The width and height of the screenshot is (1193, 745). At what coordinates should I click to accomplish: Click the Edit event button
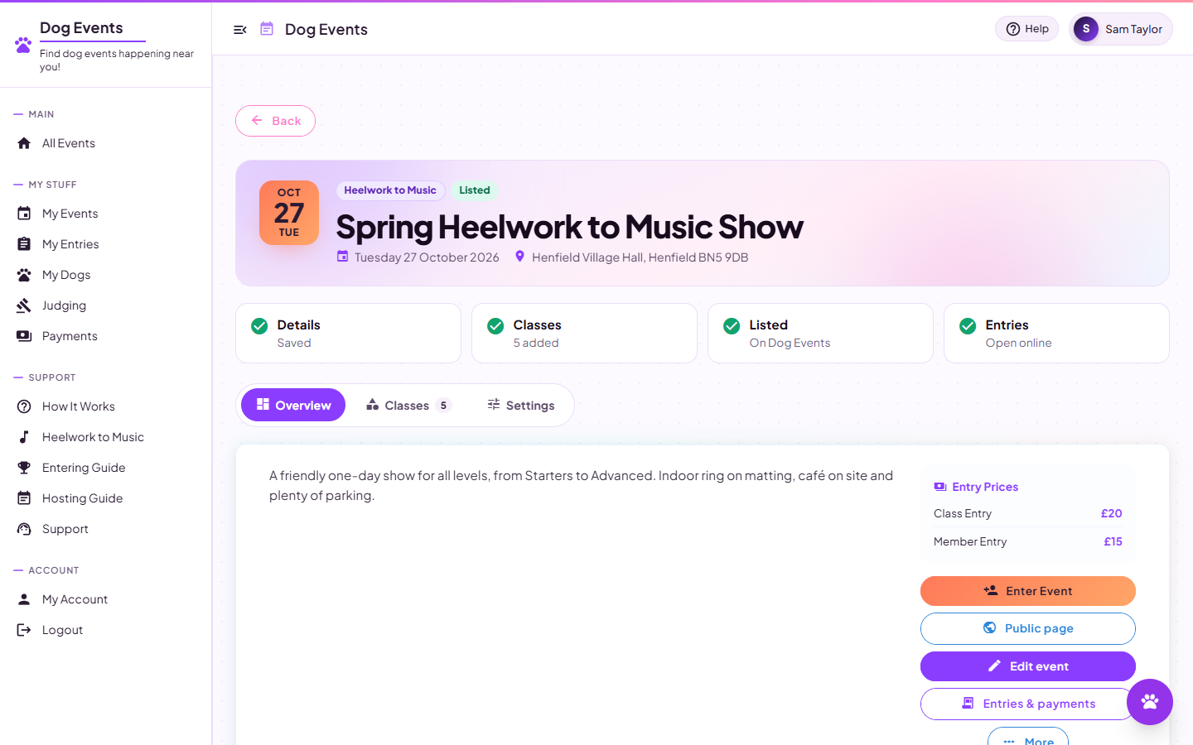tap(1027, 666)
